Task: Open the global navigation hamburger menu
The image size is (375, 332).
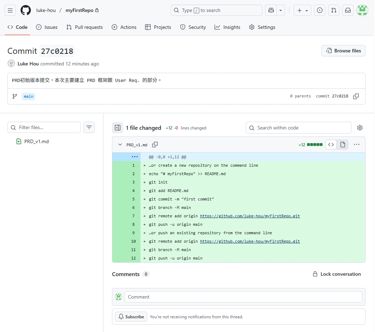Action: point(10,10)
